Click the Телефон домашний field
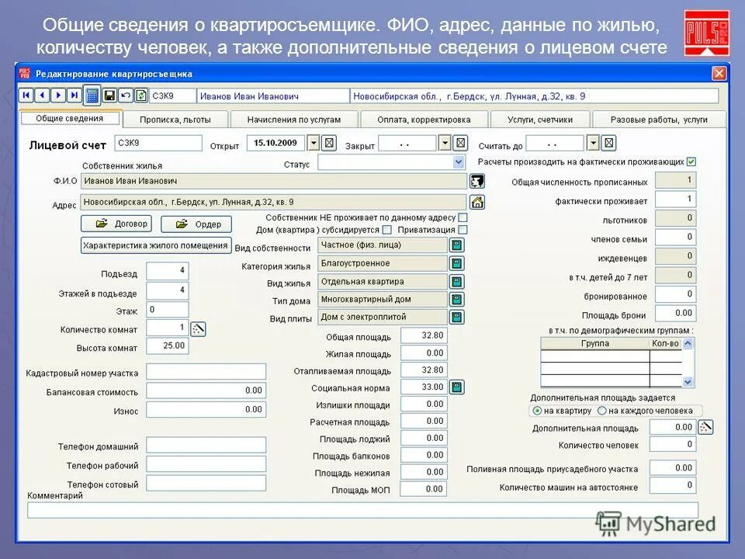The image size is (745, 559). click(206, 446)
